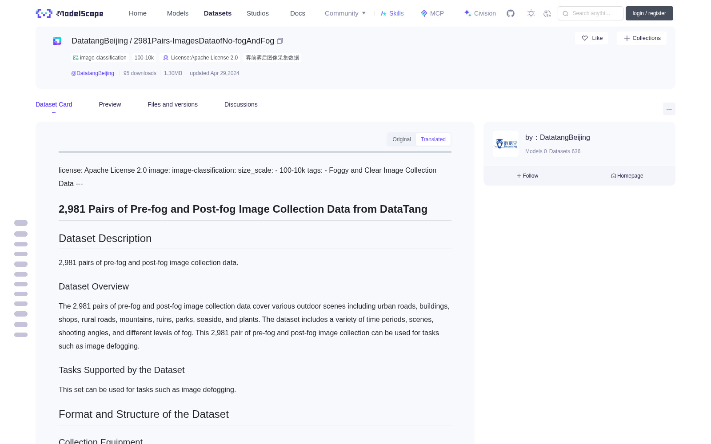Viewport: 711px width, 444px height.
Task: Click the 'Models 0' count
Action: coord(536,151)
